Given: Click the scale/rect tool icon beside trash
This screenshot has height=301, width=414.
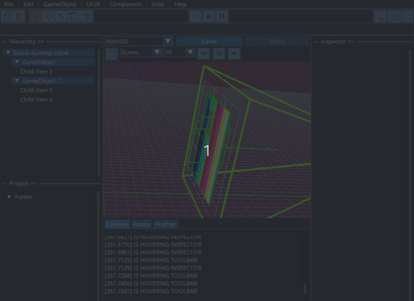Looking at the screenshot, I should point(74,17).
